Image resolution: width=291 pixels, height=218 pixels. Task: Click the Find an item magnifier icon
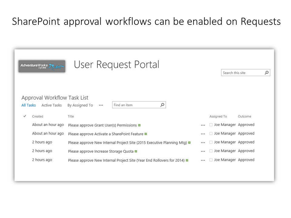pos(162,105)
